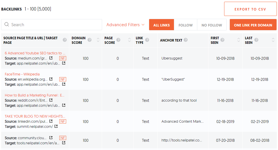Open help icon next to Link Type

(x=147, y=40)
